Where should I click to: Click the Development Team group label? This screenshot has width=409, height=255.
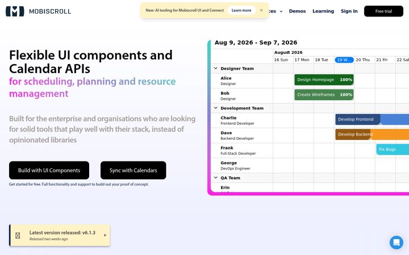[x=242, y=108]
